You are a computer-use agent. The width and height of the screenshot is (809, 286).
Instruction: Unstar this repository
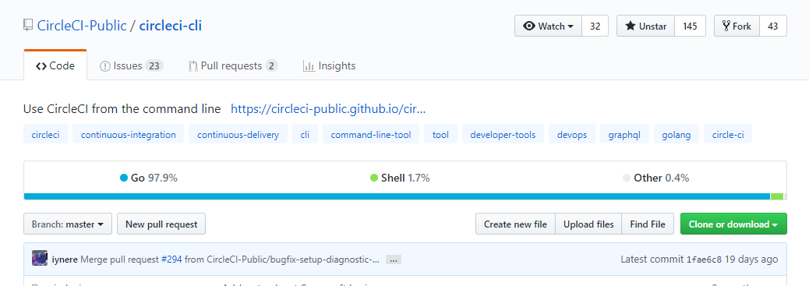click(645, 26)
